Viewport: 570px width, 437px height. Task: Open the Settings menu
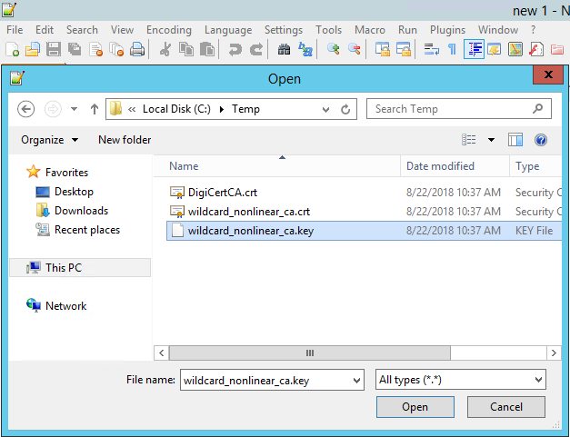click(x=284, y=30)
